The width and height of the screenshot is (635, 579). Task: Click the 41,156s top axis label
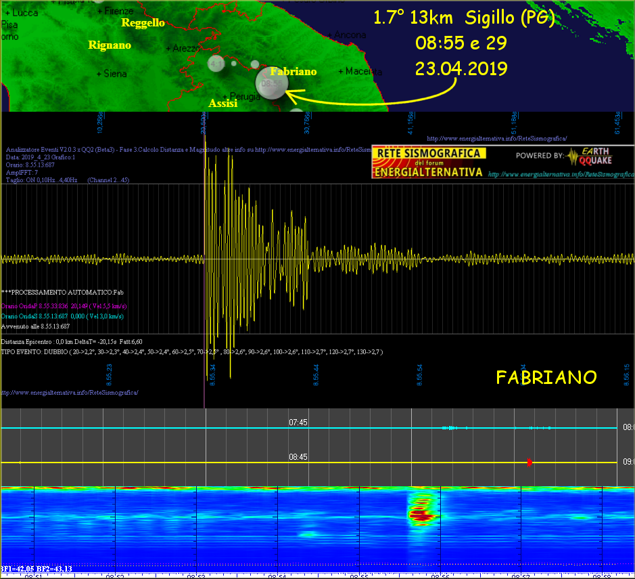point(410,123)
